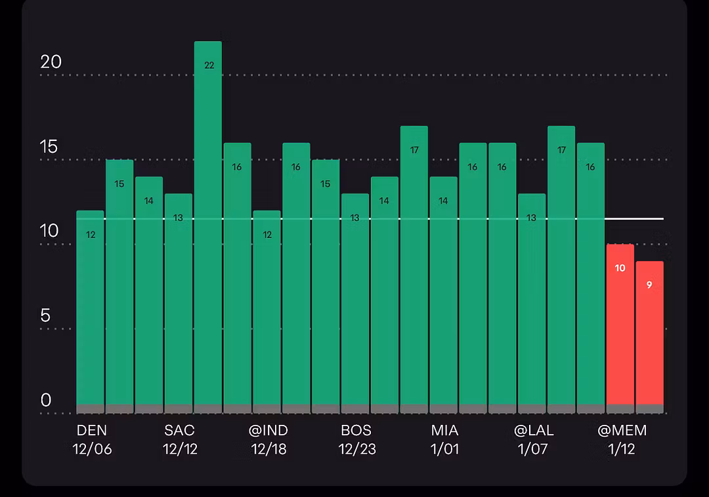The width and height of the screenshot is (709, 497).
Task: Tap the @IND 12/18 game label
Action: pyautogui.click(x=268, y=440)
